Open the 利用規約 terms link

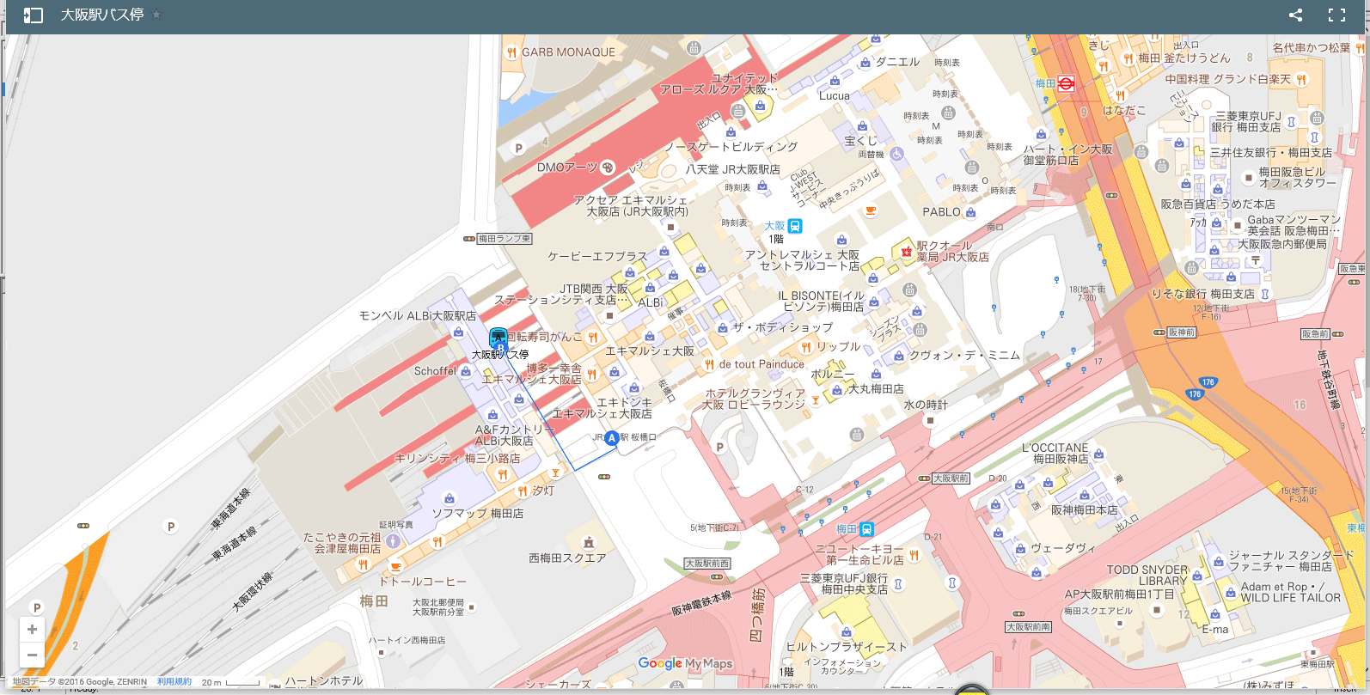point(174,682)
